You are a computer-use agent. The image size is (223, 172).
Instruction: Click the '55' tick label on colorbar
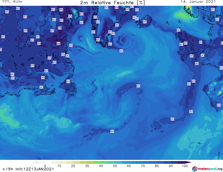click(x=115, y=166)
